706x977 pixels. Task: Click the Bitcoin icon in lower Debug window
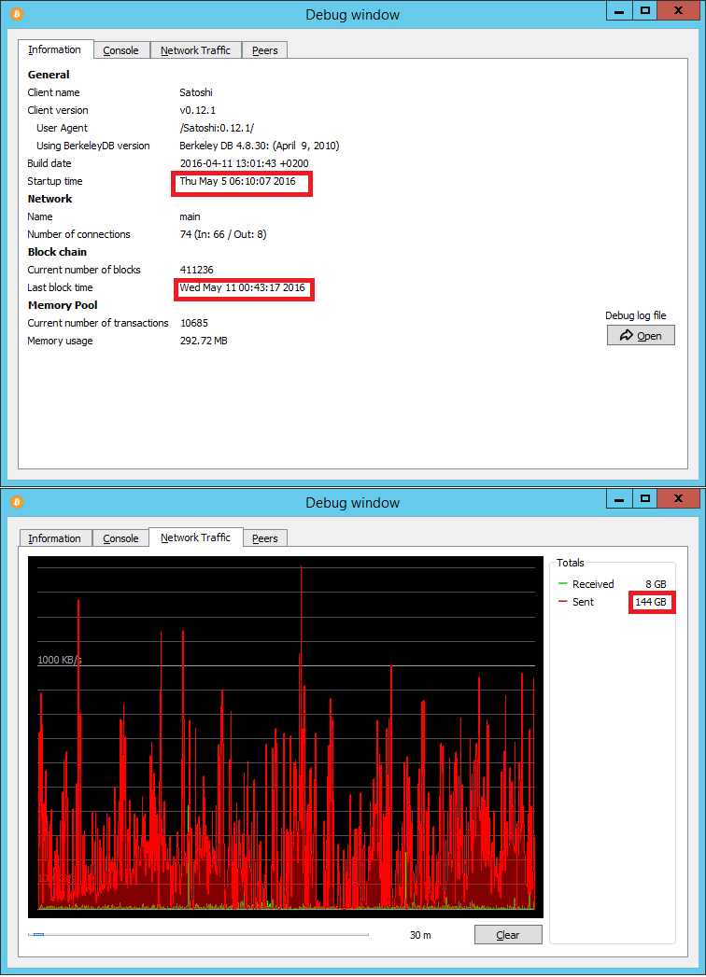coord(17,502)
